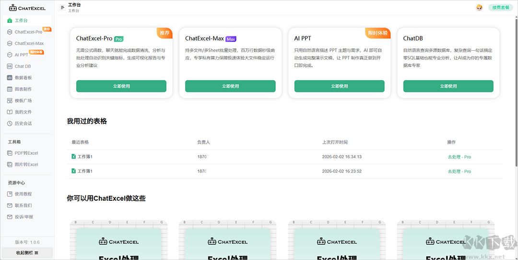Viewport: 518px width, 260px height.
Task: Click the 负责人 column header
Action: (203, 142)
